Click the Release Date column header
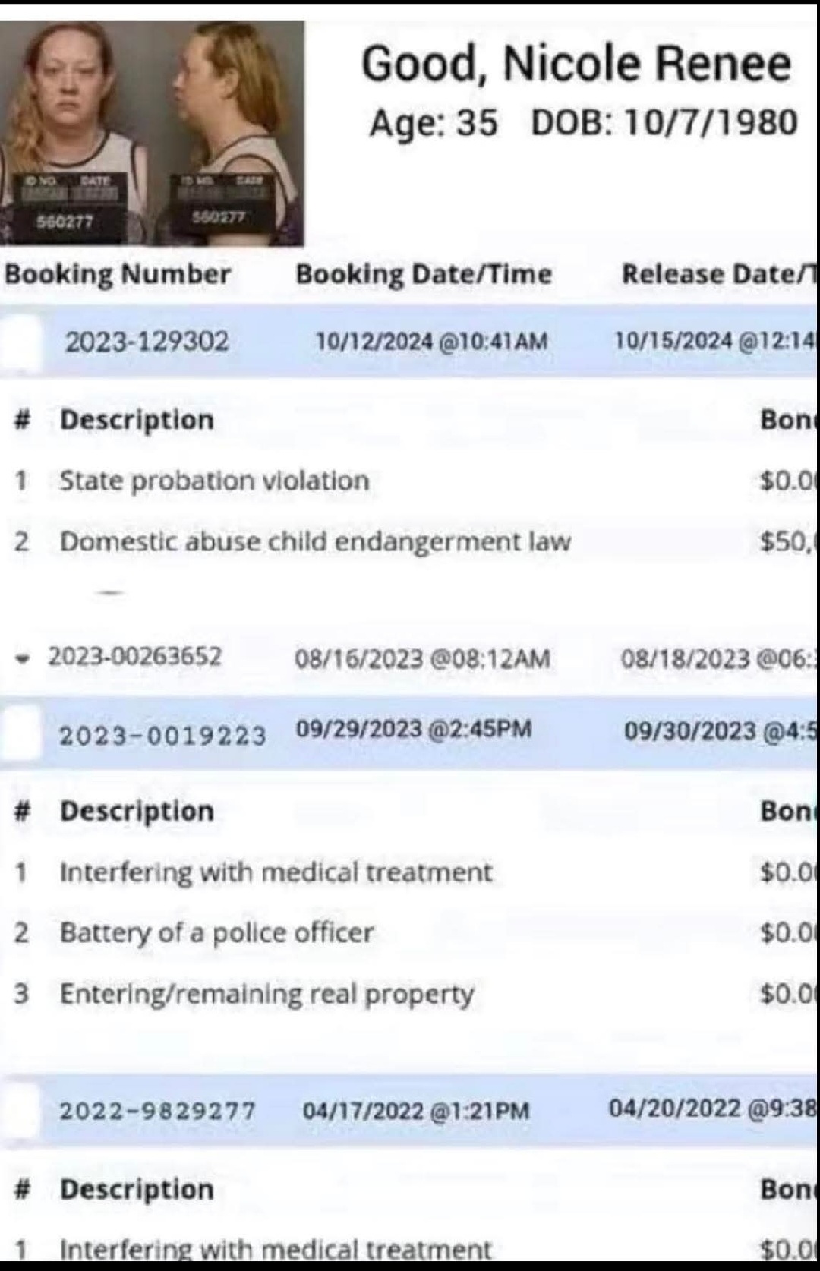The height and width of the screenshot is (1271, 820). 717,274
